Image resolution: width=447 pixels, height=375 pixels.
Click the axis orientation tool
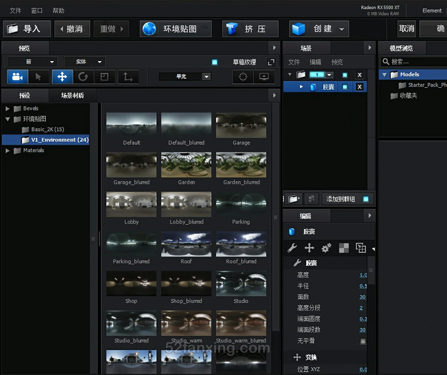(x=128, y=77)
